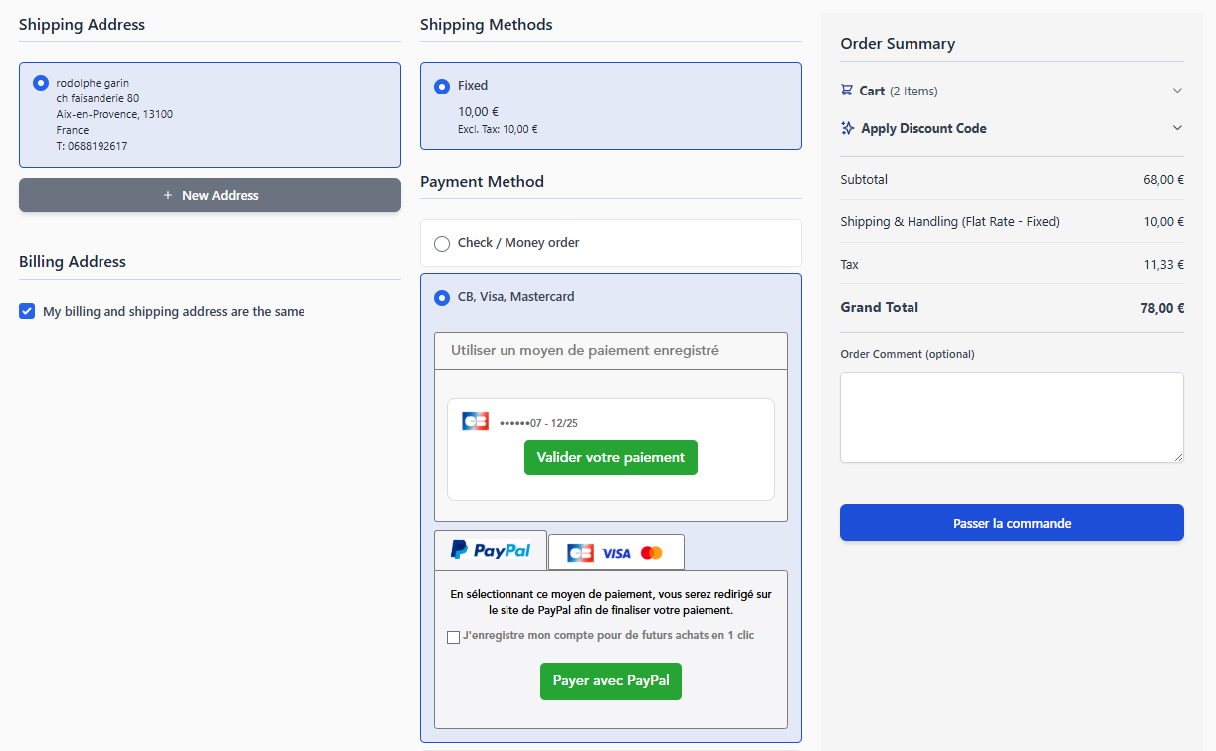The width and height of the screenshot is (1216, 751).
Task: Click inside the Order Comment text area
Action: pos(1011,417)
